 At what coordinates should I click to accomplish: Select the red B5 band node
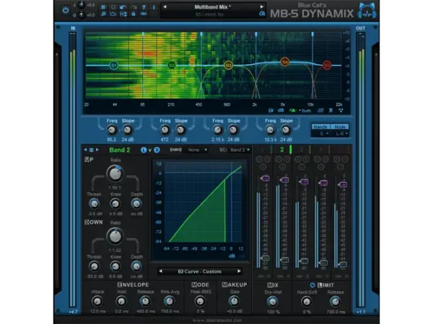pyautogui.click(x=327, y=66)
